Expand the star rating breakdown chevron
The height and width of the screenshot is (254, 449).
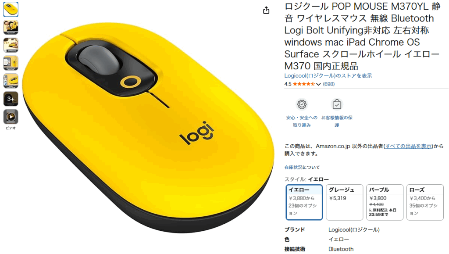(x=318, y=84)
